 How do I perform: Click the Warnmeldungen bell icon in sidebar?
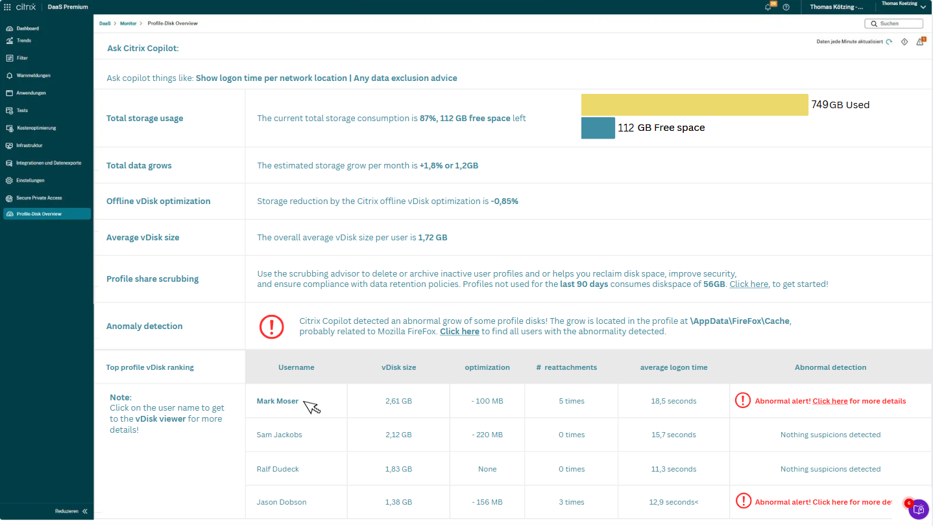point(10,76)
